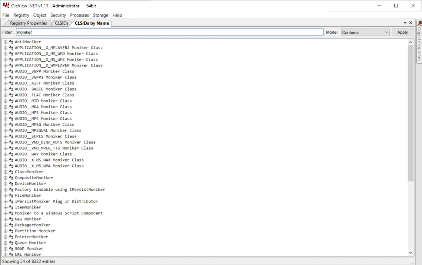The height and width of the screenshot is (265, 422).
Task: Click the scrollbar down arrow in list
Action: click(411, 252)
